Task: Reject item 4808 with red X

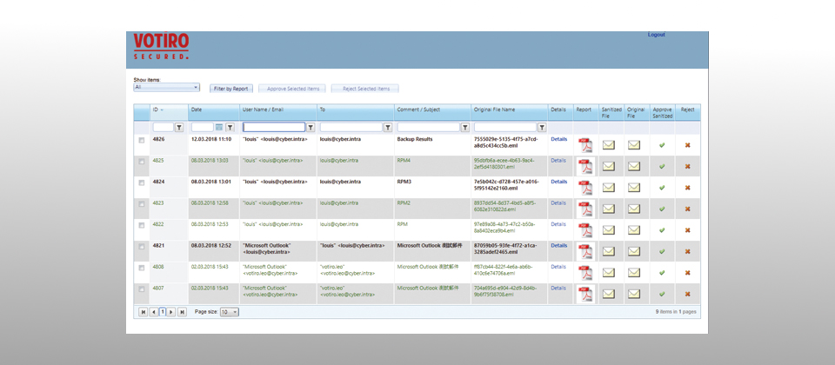Action: tap(687, 273)
